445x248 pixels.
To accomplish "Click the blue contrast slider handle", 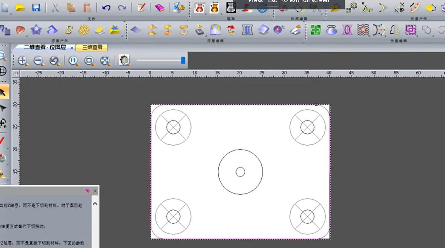I will (x=183, y=60).
